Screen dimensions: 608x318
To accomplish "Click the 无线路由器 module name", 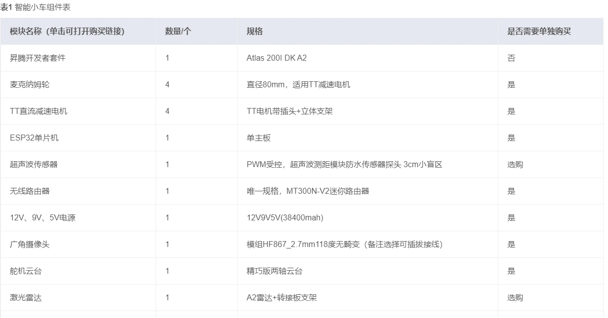I will 30,191.
